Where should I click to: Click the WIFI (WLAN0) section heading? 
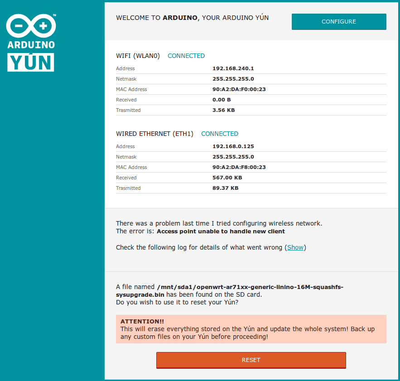pos(138,56)
